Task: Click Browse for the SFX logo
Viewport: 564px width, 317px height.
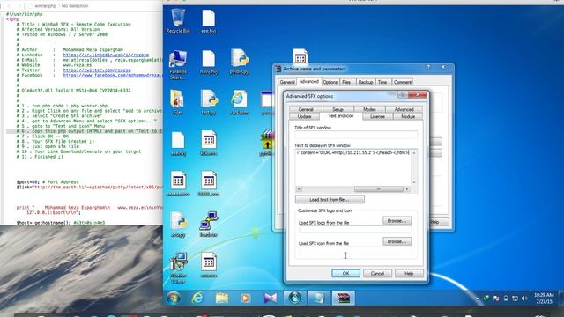Action: point(397,221)
